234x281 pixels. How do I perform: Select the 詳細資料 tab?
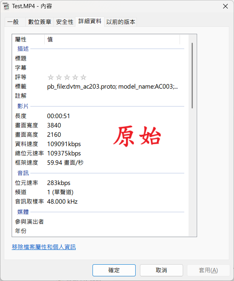tap(90, 21)
